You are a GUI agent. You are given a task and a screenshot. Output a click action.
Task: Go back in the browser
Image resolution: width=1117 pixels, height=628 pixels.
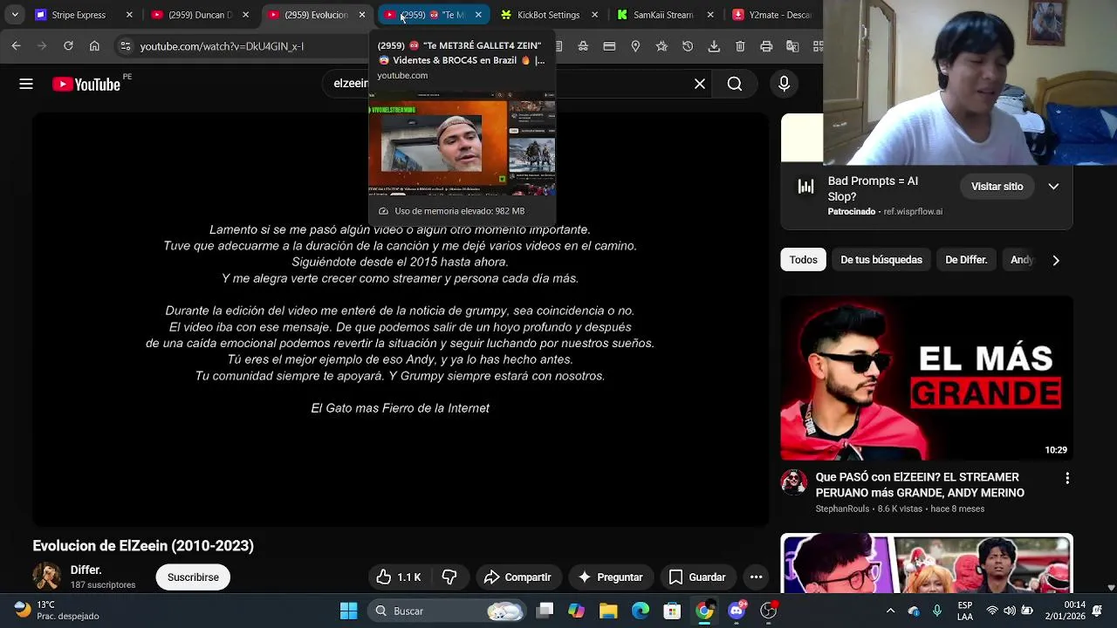click(x=16, y=46)
